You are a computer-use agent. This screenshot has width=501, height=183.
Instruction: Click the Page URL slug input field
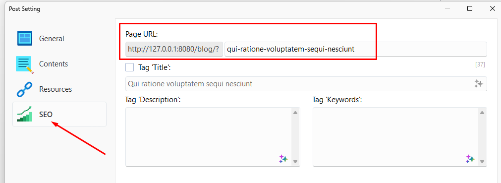point(356,49)
